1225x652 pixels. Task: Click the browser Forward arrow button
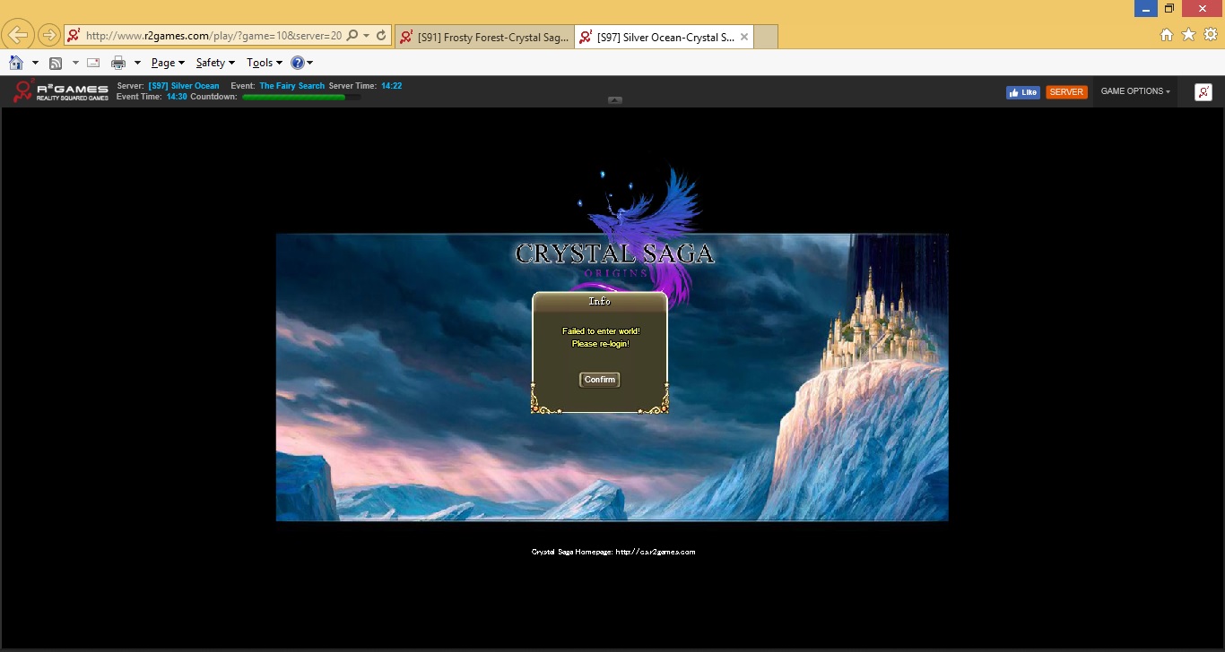point(48,36)
